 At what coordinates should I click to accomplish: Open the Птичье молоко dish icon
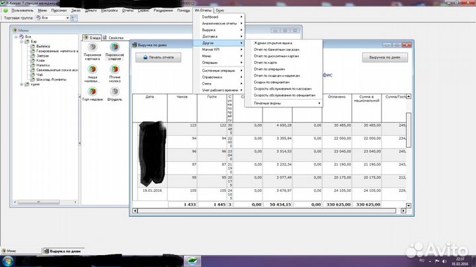(114, 70)
